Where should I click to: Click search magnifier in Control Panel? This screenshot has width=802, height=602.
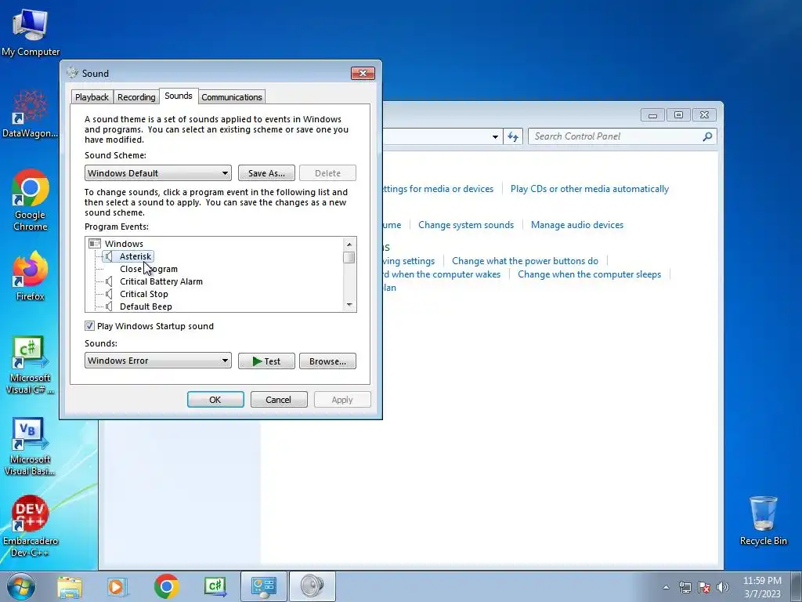click(707, 136)
